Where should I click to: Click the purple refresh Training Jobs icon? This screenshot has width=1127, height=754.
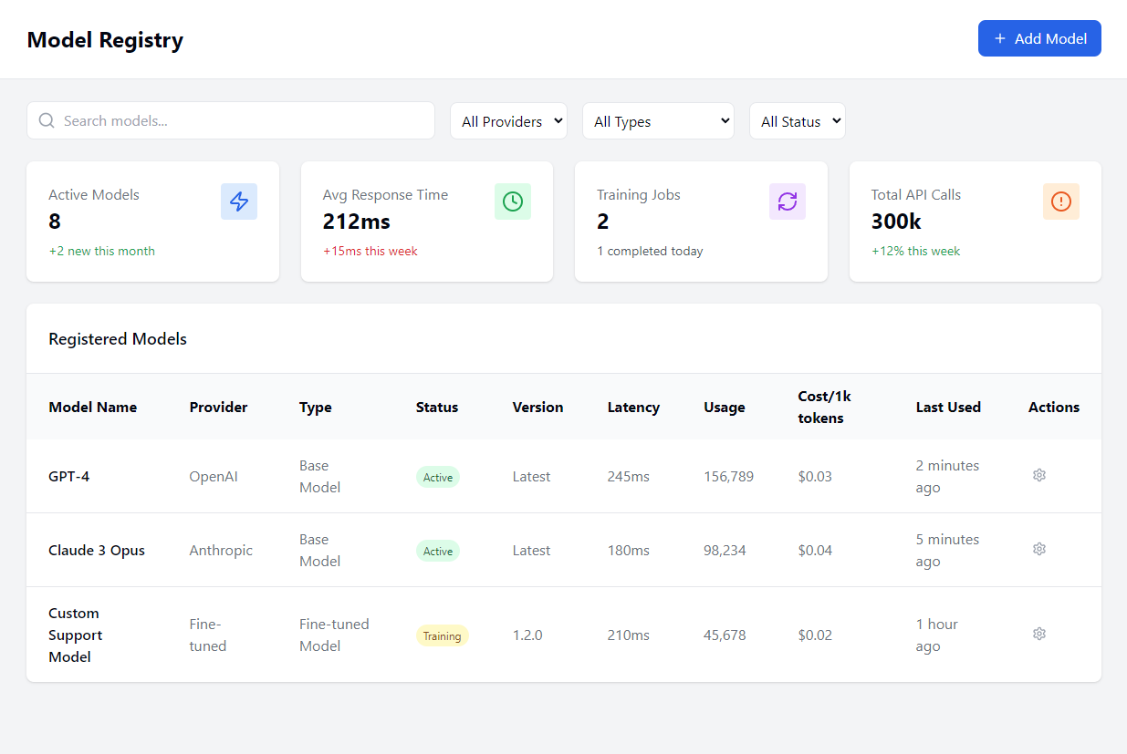pyautogui.click(x=787, y=201)
